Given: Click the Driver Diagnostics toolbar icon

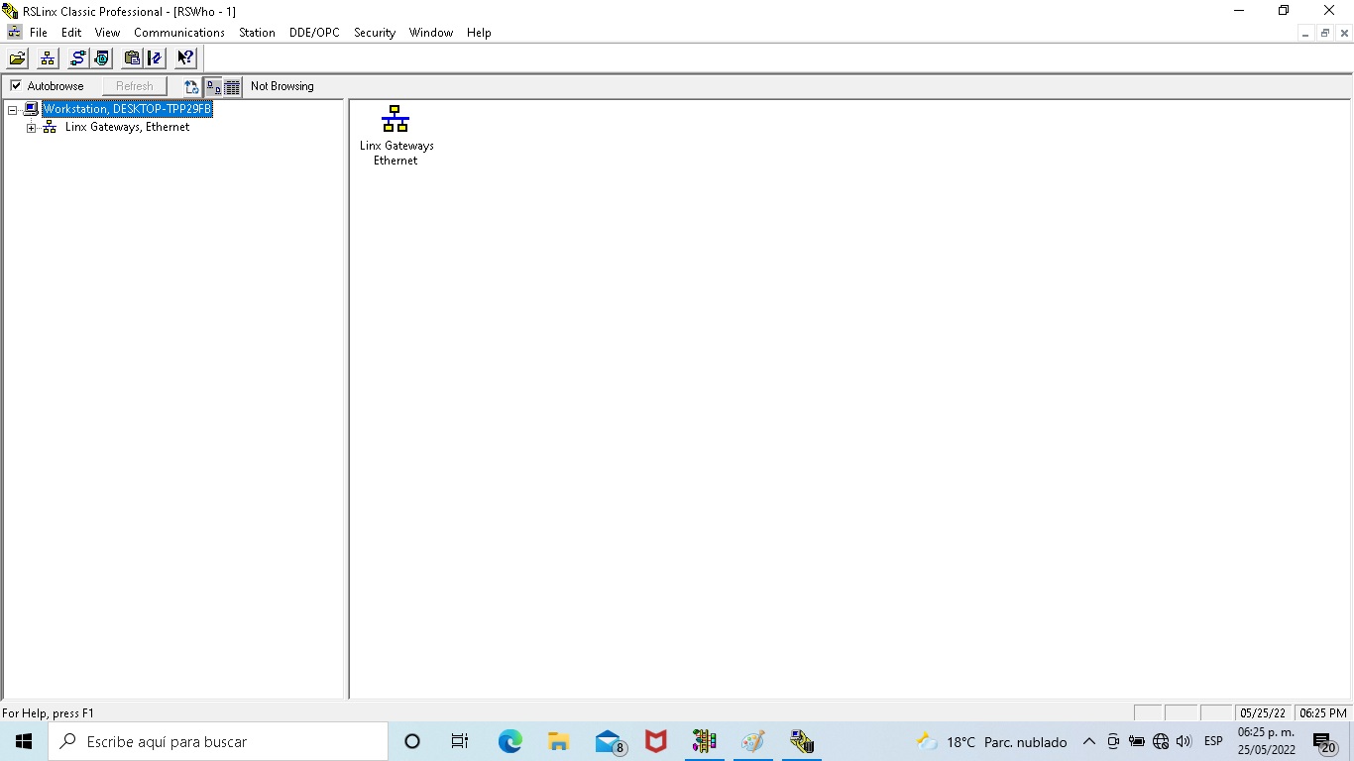Looking at the screenshot, I should [101, 58].
